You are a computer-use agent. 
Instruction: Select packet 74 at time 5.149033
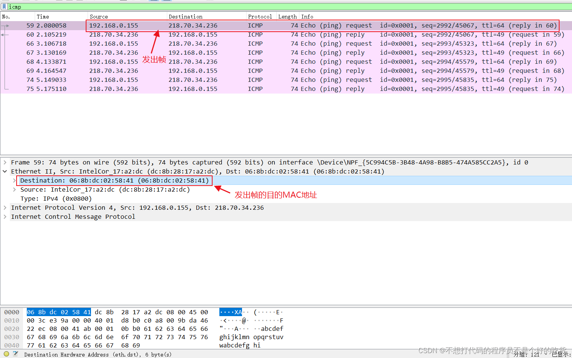(286, 80)
